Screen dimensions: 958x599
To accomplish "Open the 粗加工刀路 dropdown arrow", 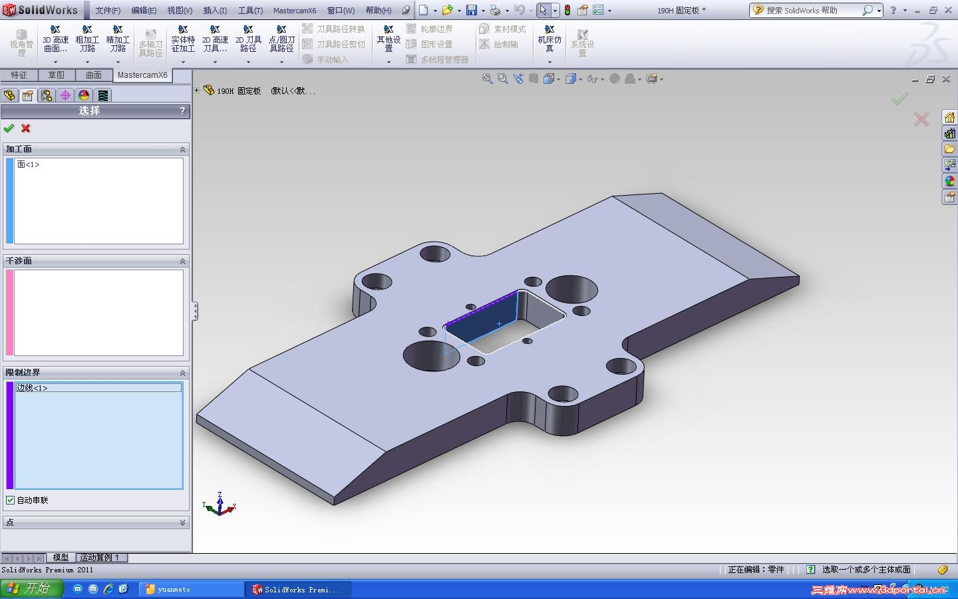I will 87,62.
